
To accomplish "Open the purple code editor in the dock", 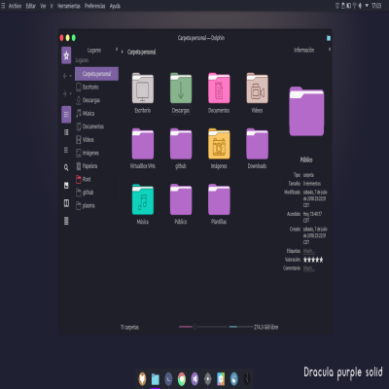I will tap(194, 378).
